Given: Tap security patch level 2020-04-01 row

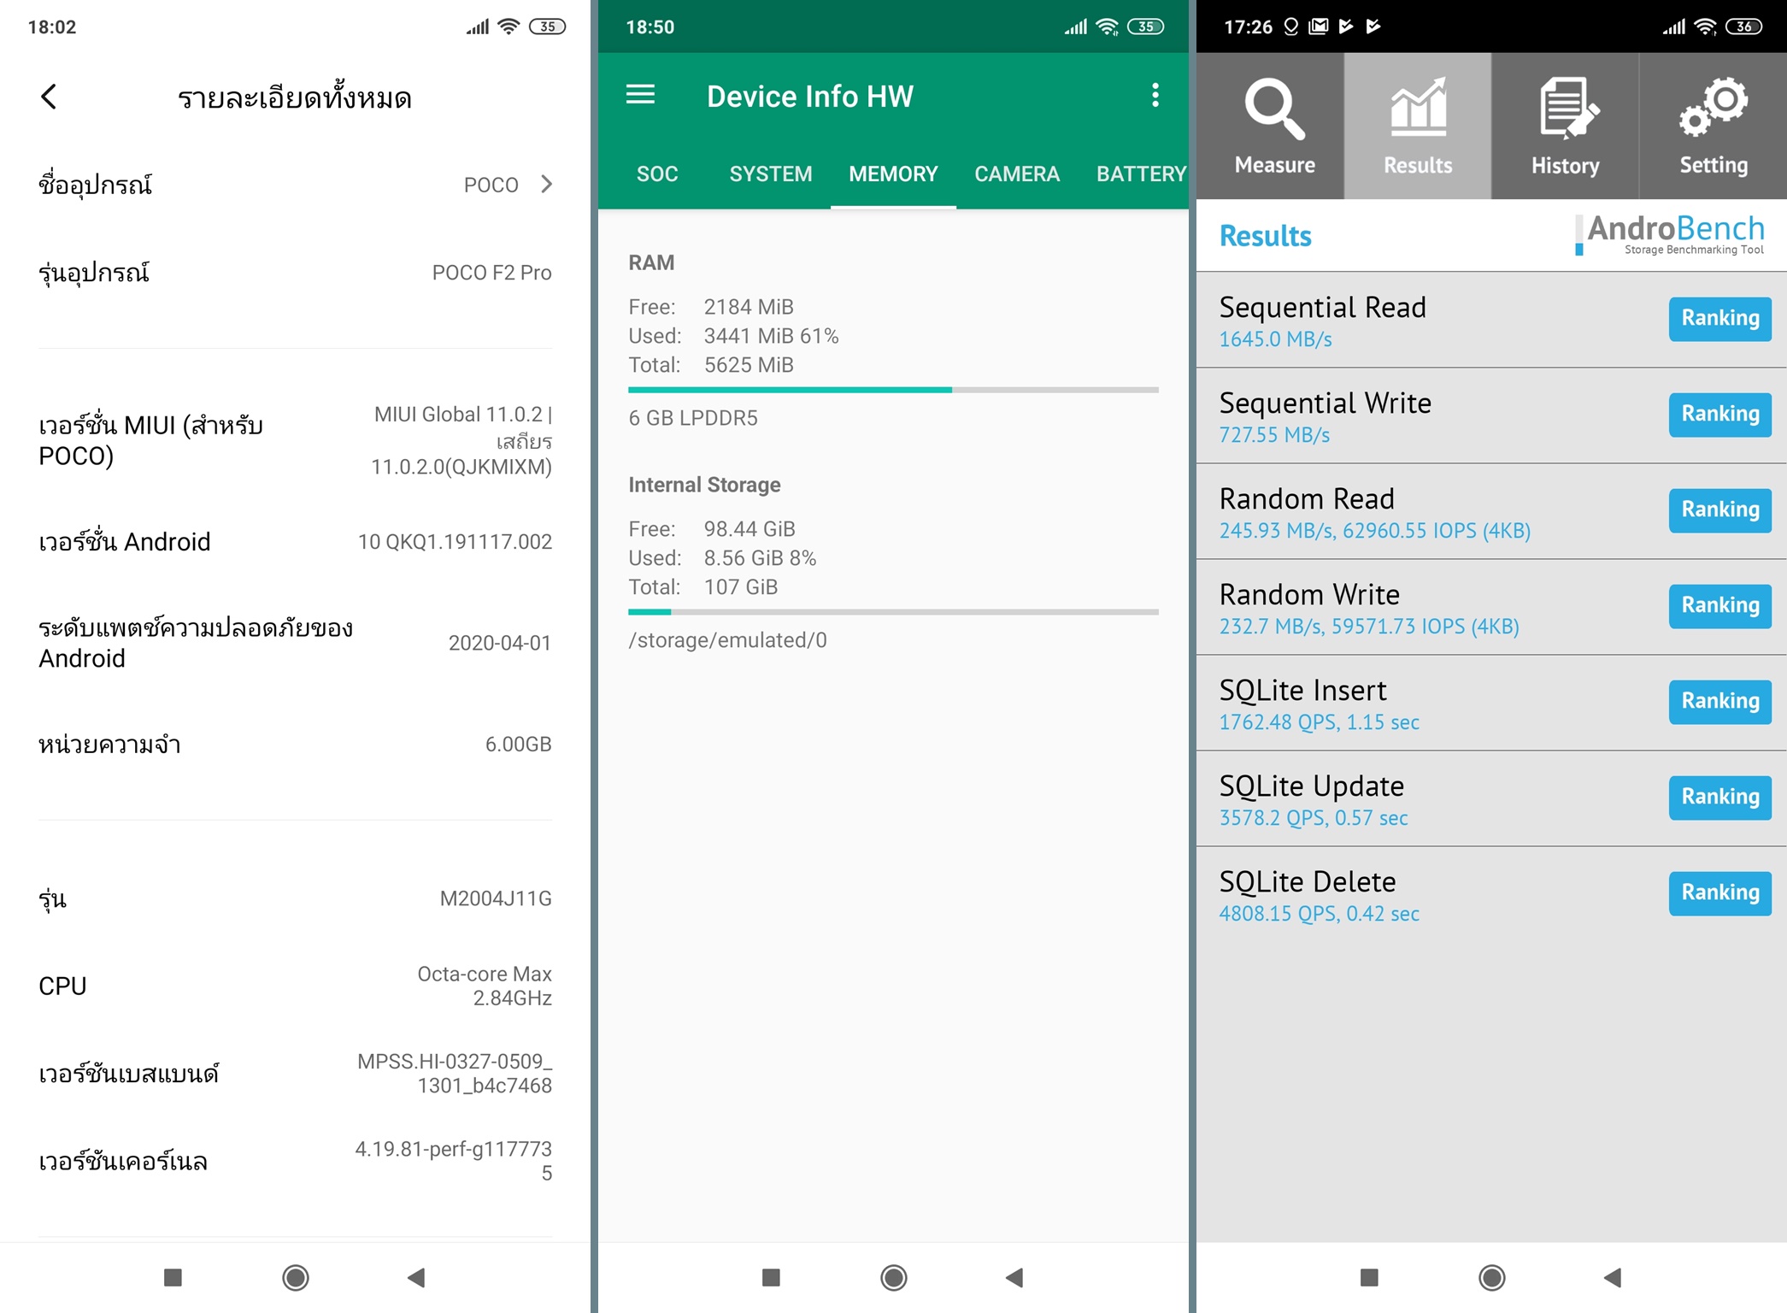Looking at the screenshot, I should coord(295,643).
